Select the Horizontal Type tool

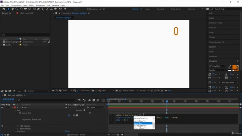(42, 9)
